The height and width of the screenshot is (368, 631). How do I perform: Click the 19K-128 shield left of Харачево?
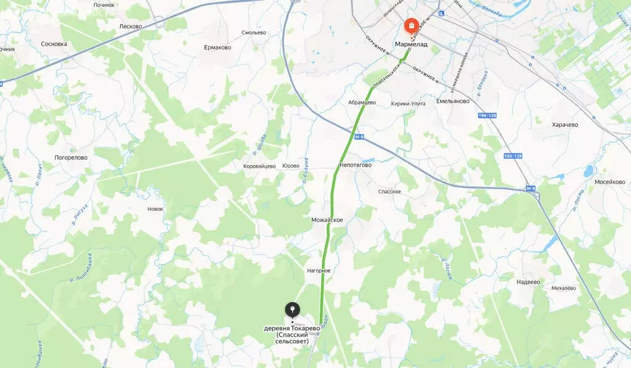(x=513, y=156)
